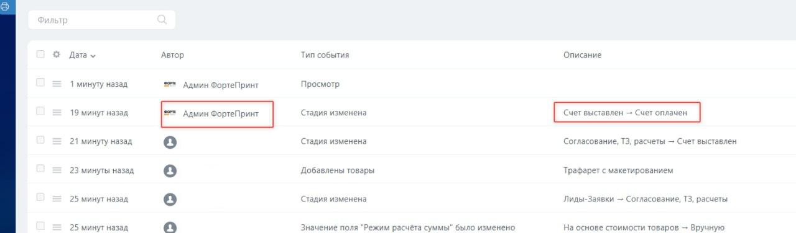Click user avatar in 'Режим расчёта суммы' row
Screen dimensions: 796x233
coord(170,227)
